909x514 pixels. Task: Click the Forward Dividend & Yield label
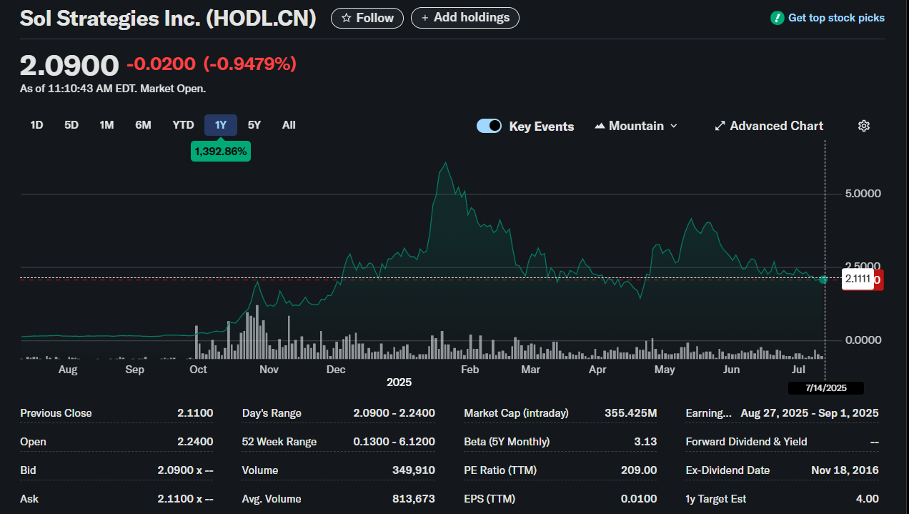[746, 442]
